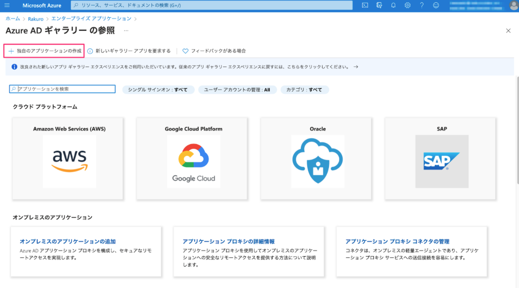Click the info icon for requesting new gallery app

[x=90, y=51]
